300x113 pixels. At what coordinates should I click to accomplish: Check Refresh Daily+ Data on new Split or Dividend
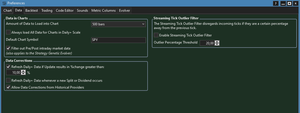[8, 80]
